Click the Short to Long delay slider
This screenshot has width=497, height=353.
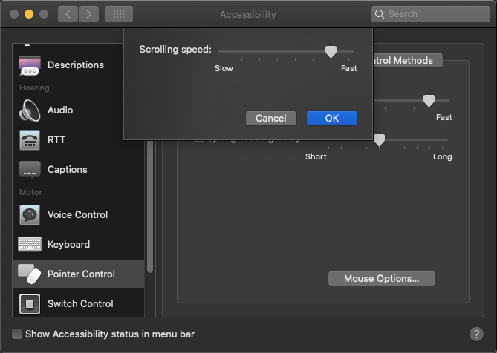(379, 139)
